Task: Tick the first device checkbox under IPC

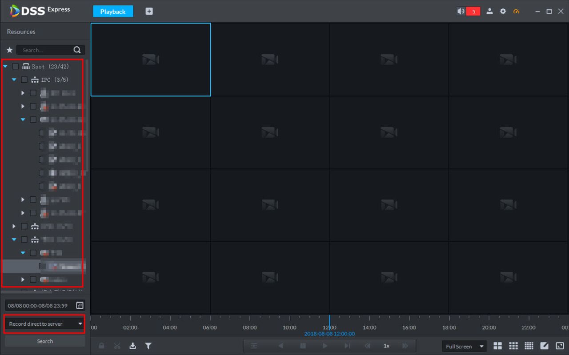Action: [x=33, y=93]
